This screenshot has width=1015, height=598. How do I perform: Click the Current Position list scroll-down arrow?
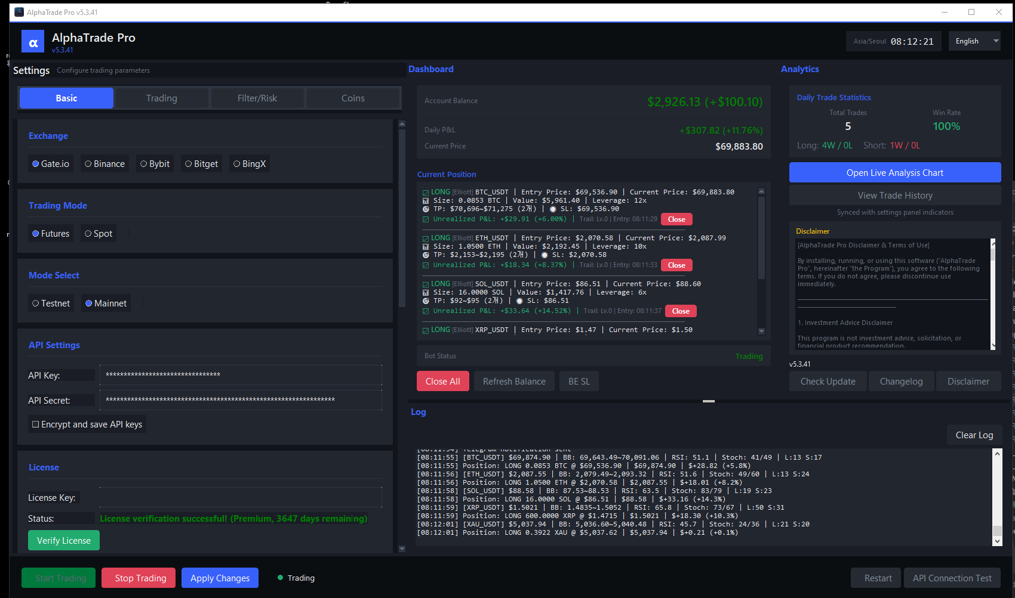click(x=761, y=331)
